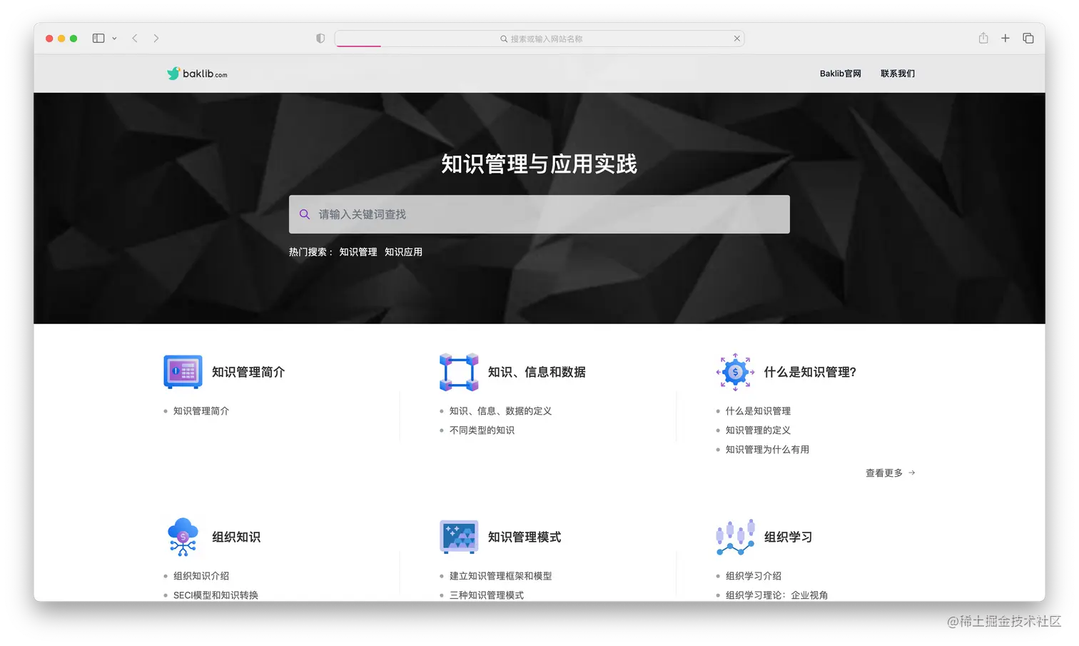
Task: Click 查看更多 link with arrow
Action: tap(891, 473)
